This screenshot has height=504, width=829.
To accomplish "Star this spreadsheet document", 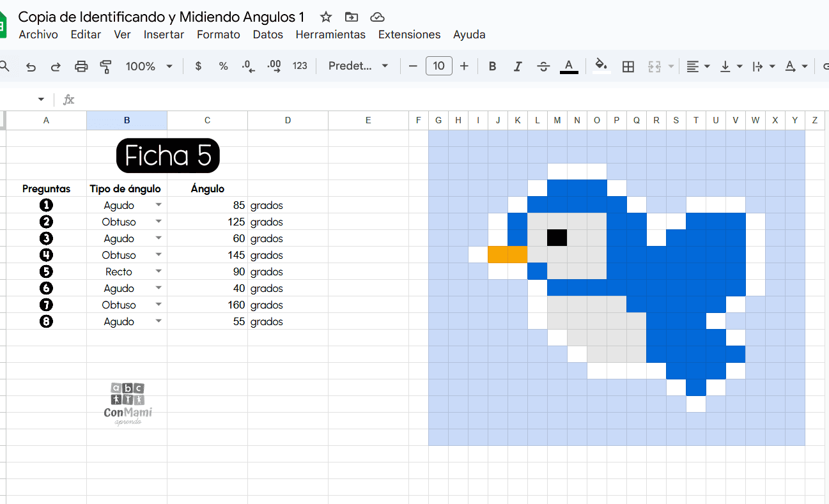I will coord(326,17).
